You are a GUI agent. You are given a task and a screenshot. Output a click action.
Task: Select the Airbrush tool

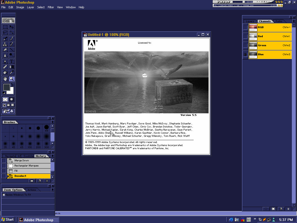coord(5,39)
